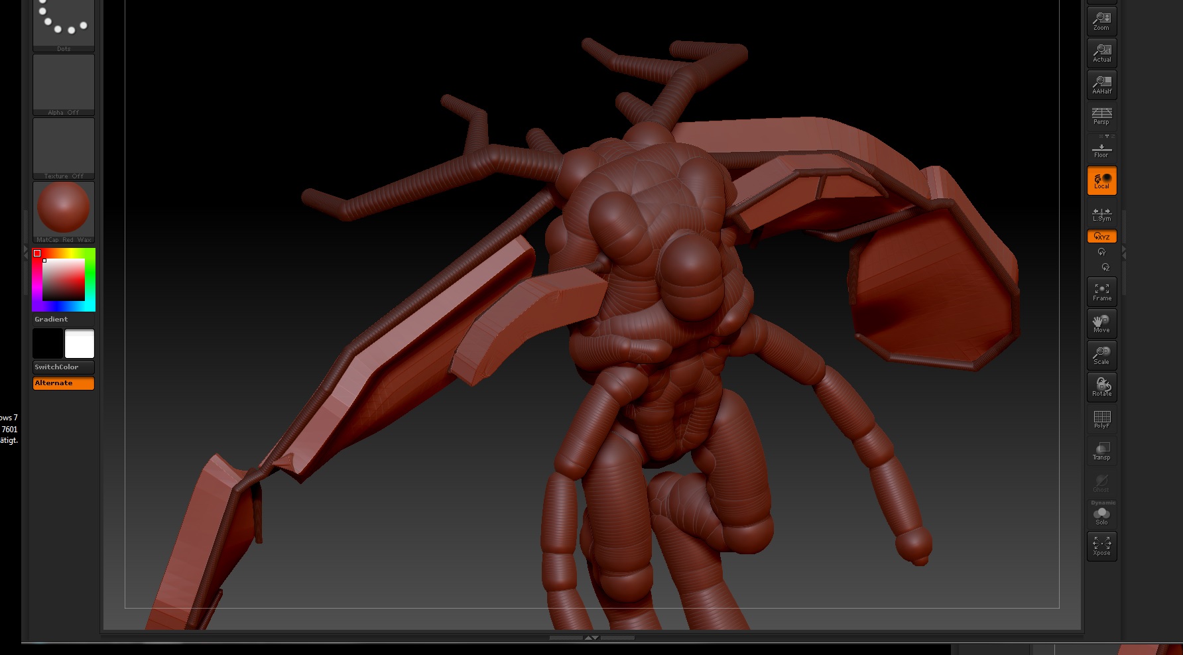Toggle the Floor grid
Image resolution: width=1183 pixels, height=655 pixels.
click(1101, 148)
